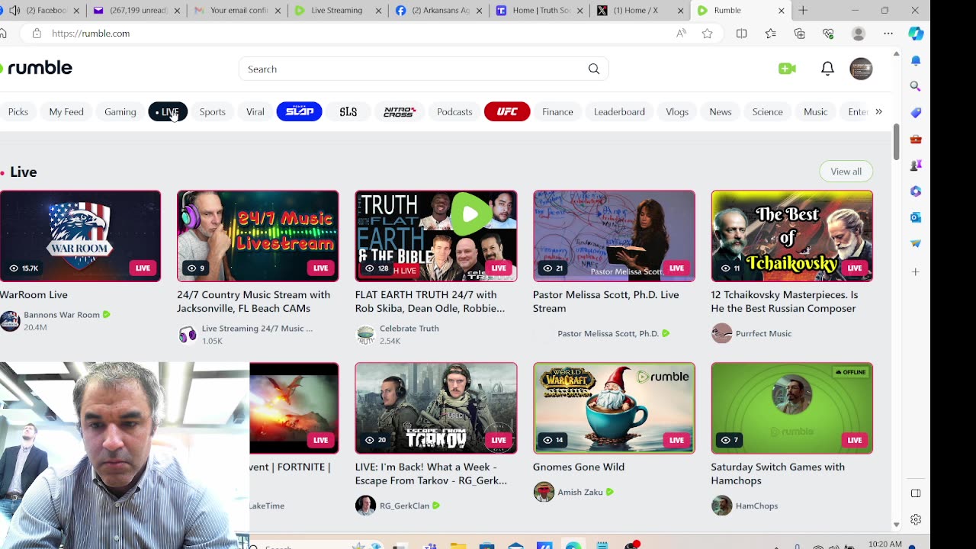Click the Rumble search input field
976x549 pixels.
click(x=412, y=69)
